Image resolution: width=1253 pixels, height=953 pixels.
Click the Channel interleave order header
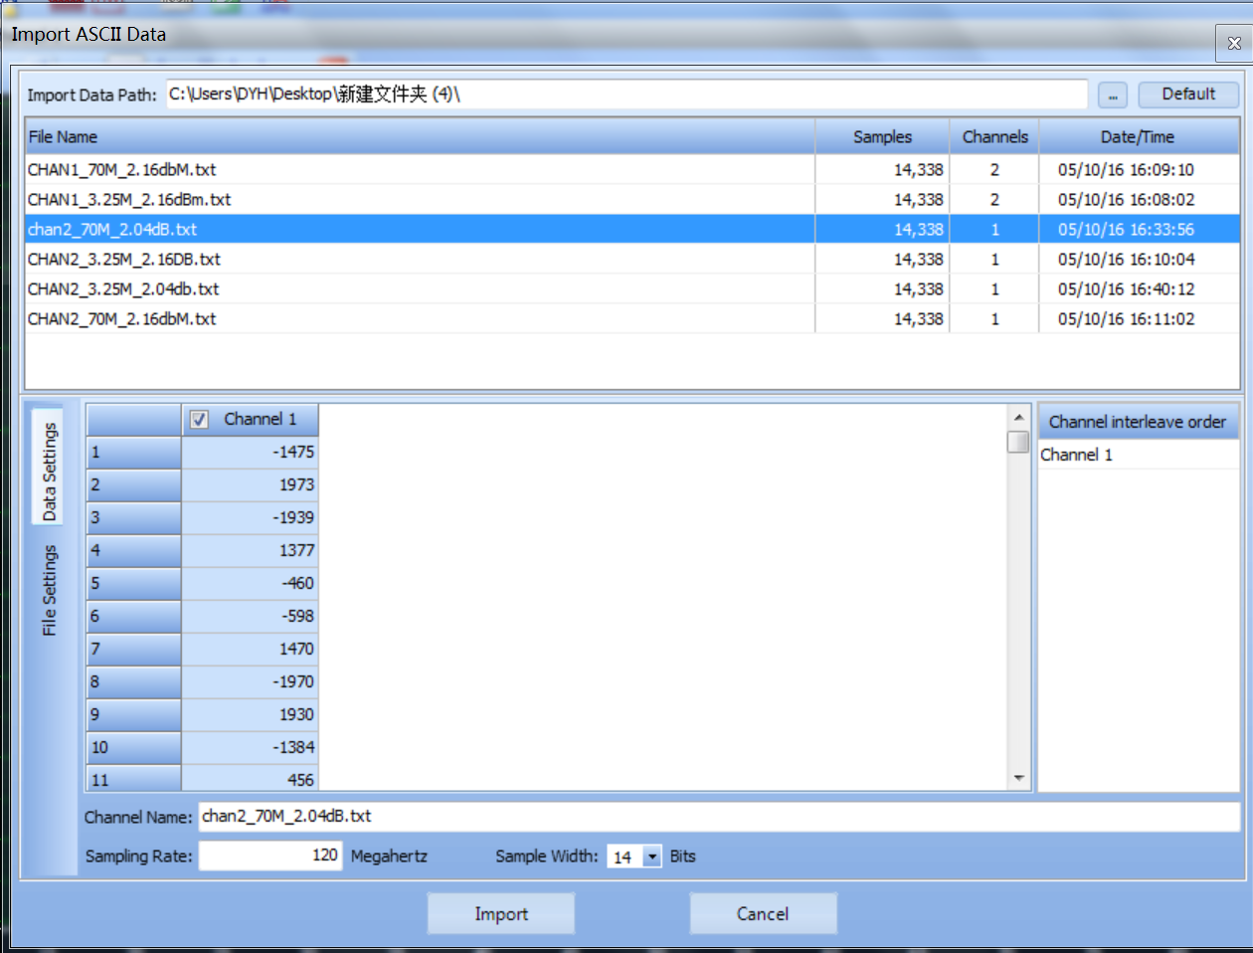(x=1138, y=422)
